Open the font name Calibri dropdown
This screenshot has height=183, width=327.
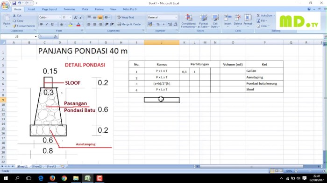coord(60,18)
